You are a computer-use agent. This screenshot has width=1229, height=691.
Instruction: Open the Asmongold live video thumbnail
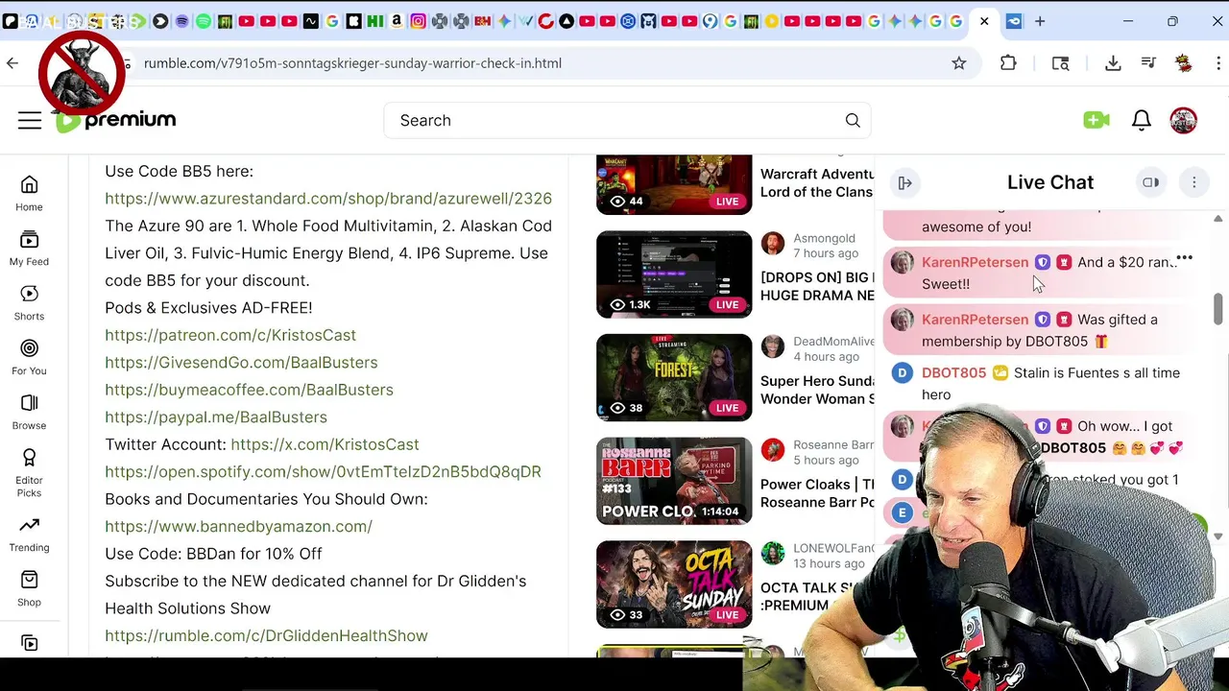click(x=674, y=274)
